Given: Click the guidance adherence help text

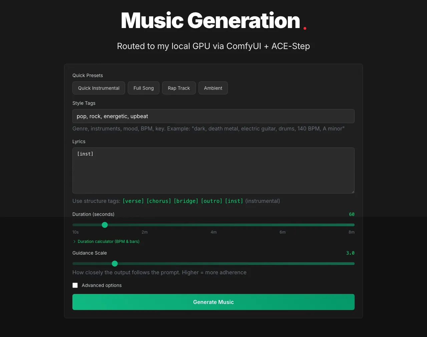Looking at the screenshot, I should point(159,272).
